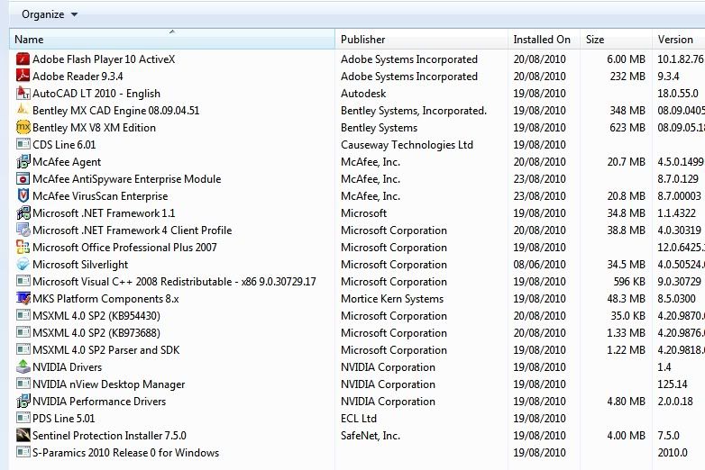The height and width of the screenshot is (470, 705).
Task: Open the Organize dropdown menu
Action: [50, 14]
